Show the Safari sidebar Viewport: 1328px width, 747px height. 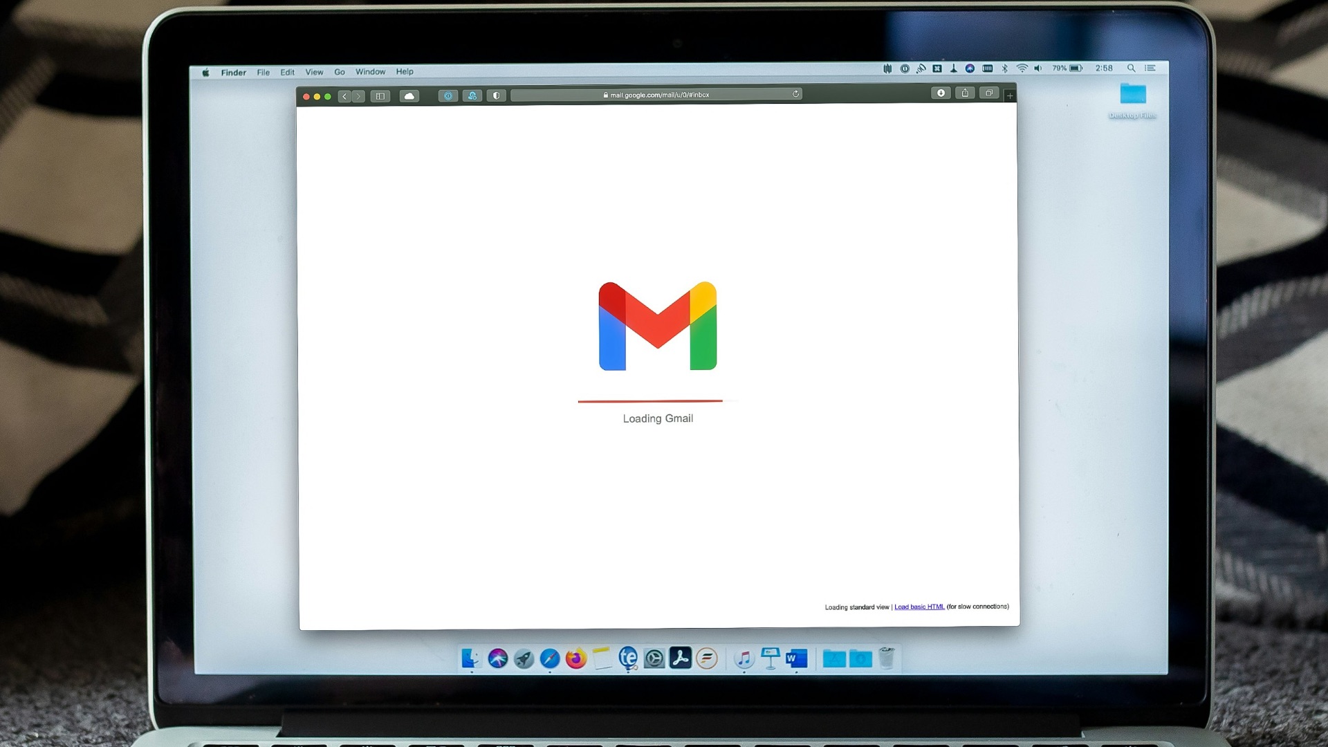(380, 96)
